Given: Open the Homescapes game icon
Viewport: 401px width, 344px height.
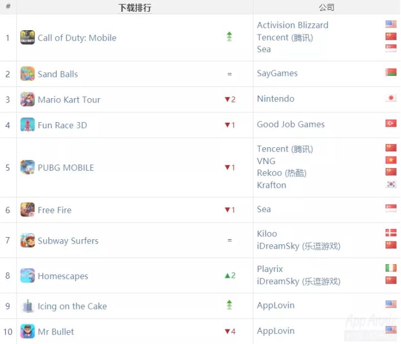Looking at the screenshot, I should (27, 275).
